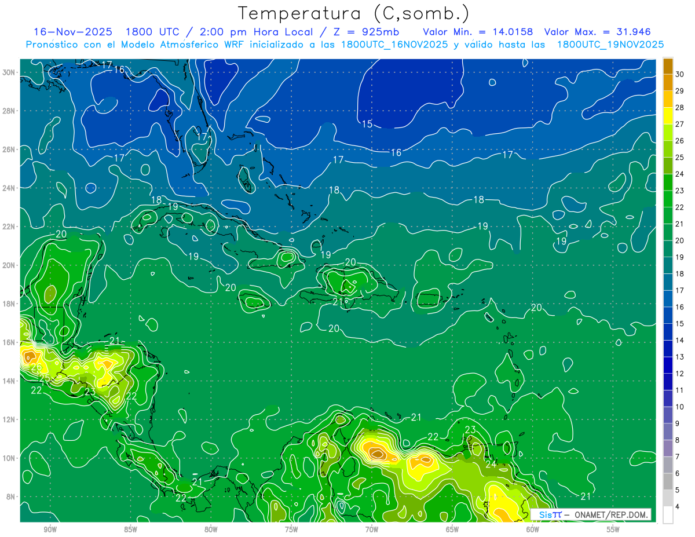
Task: Click the white bottom swatch of color legend
Action: point(668,515)
